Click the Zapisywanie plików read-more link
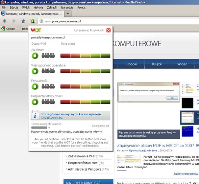The height and width of the screenshot is (184, 199). (x=186, y=174)
